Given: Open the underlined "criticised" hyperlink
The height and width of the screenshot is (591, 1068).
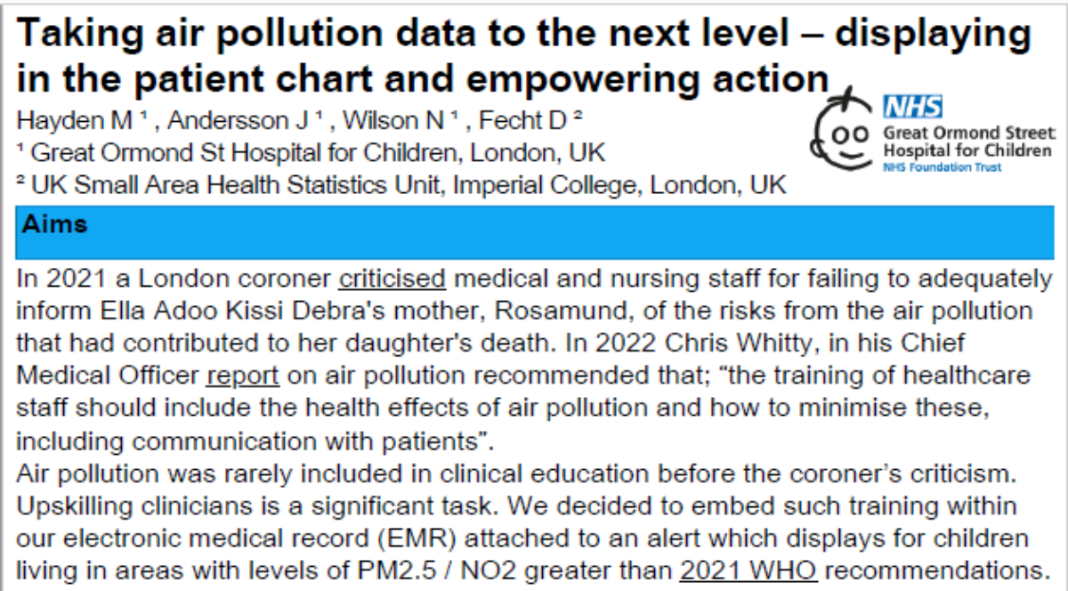Looking at the screenshot, I should point(391,279).
